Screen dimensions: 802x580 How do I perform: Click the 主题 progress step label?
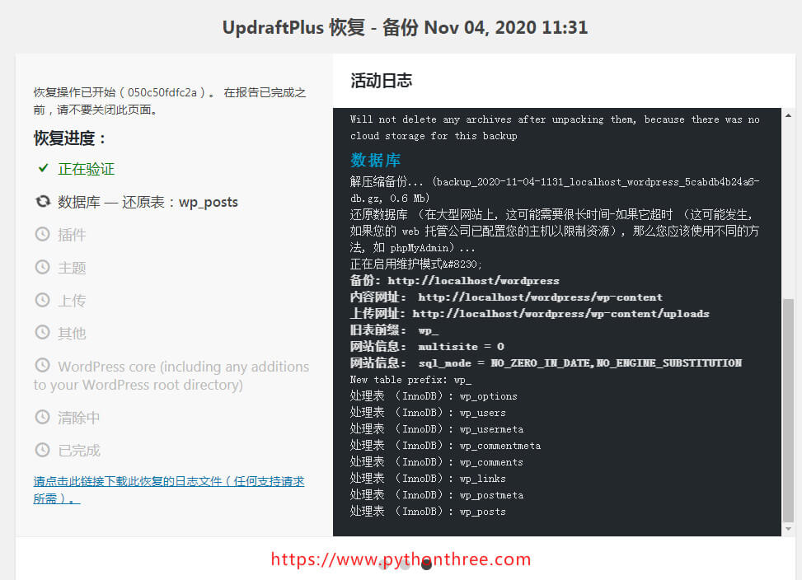[72, 268]
